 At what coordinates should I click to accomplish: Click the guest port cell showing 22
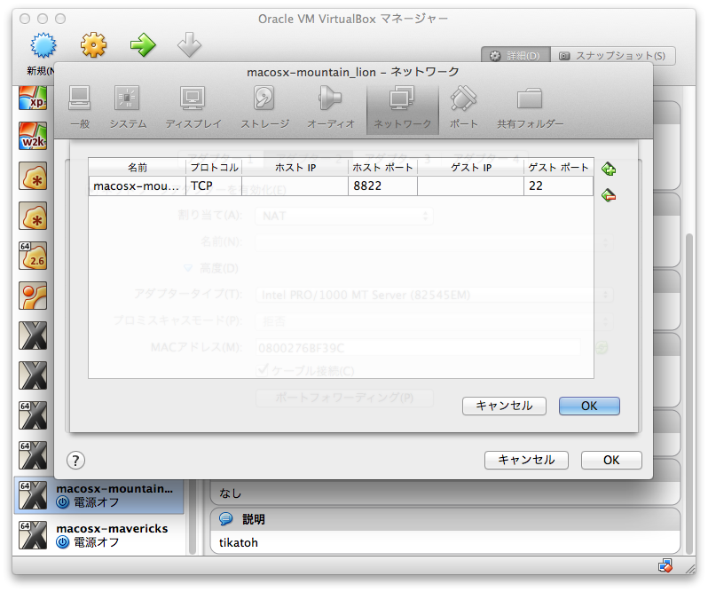[x=557, y=186]
